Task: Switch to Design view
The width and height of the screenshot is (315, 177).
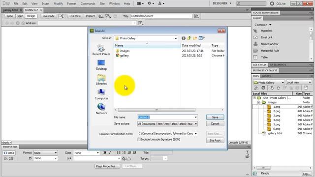Action: pos(31,16)
